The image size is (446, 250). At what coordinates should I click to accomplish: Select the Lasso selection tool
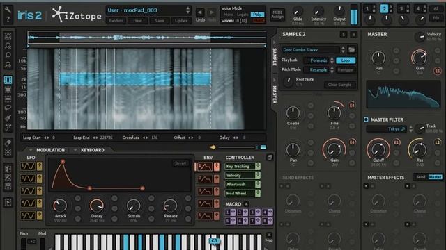pos(8,108)
